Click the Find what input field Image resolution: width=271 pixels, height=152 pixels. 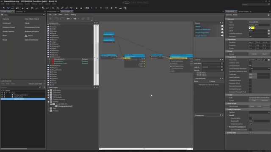tap(211, 64)
